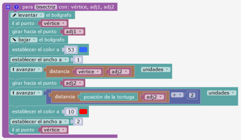Edit the color value field showing 53
The height and width of the screenshot is (140, 241).
coord(71,50)
